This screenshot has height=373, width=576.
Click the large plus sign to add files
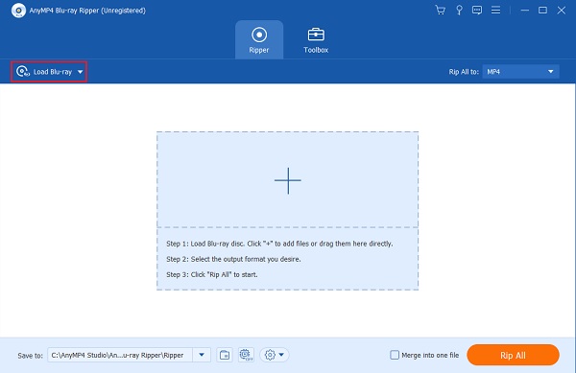coord(288,180)
